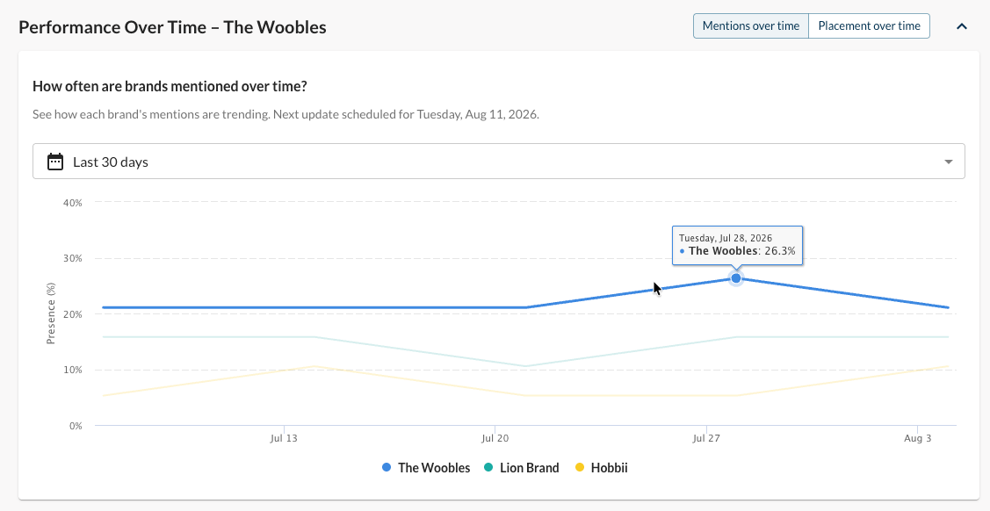The height and width of the screenshot is (511, 990).
Task: Click the 20% y-axis label
Action: [x=73, y=314]
